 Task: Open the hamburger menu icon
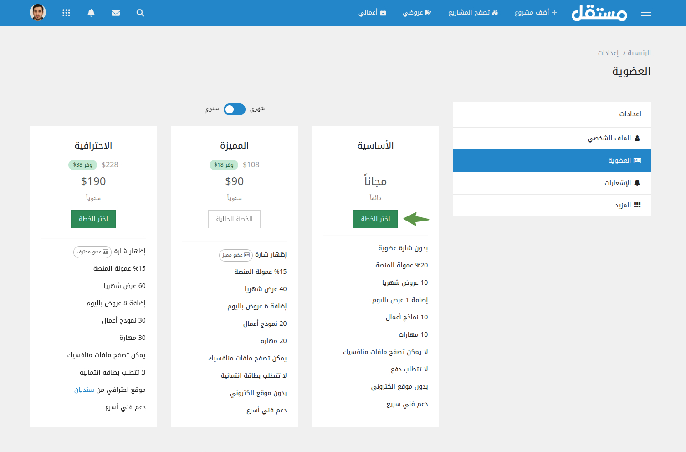click(645, 13)
